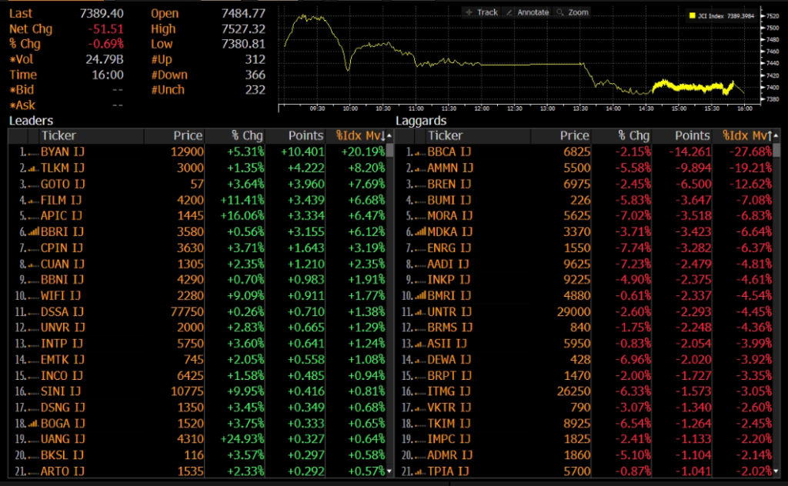Click the volume bars icon beside BBRI IJ

tap(32, 231)
